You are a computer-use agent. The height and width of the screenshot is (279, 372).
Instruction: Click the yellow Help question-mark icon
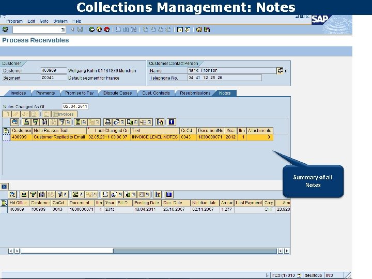coord(199,29)
